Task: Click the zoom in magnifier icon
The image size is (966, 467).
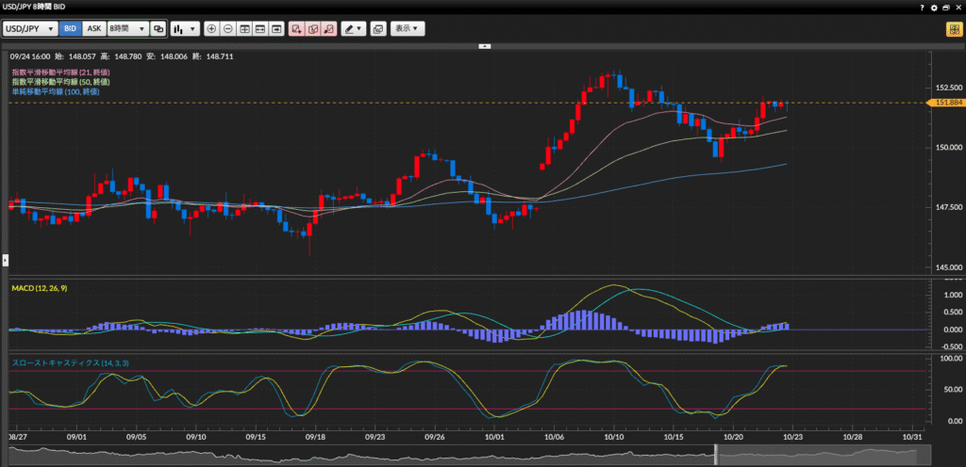Action: pos(211,29)
